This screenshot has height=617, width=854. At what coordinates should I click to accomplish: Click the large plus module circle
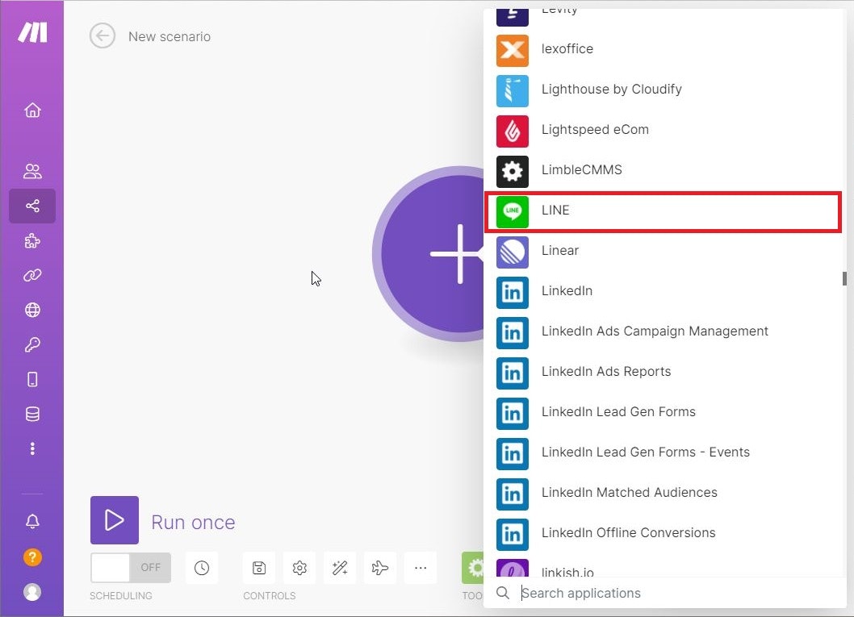pyautogui.click(x=430, y=253)
